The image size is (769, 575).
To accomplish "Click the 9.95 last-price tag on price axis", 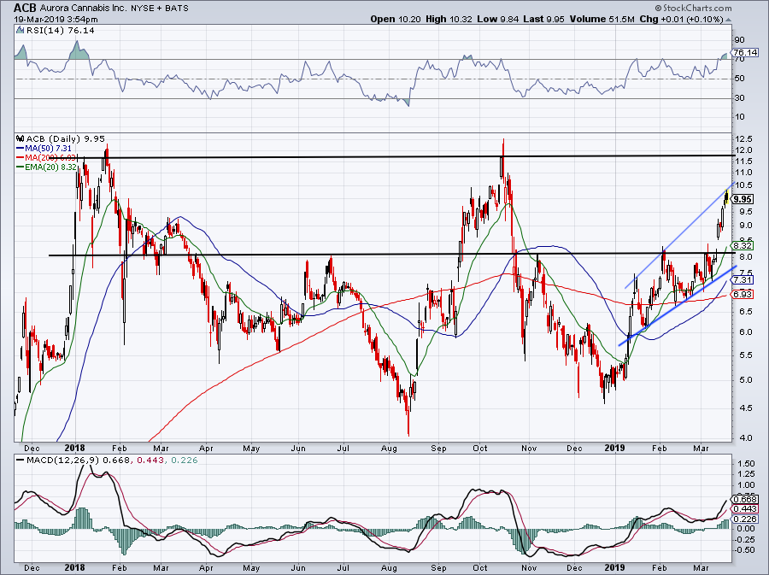I will 743,198.
